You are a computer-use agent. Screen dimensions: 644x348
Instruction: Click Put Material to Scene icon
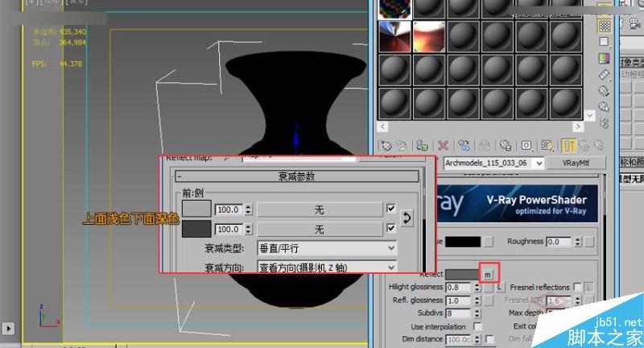click(x=401, y=146)
